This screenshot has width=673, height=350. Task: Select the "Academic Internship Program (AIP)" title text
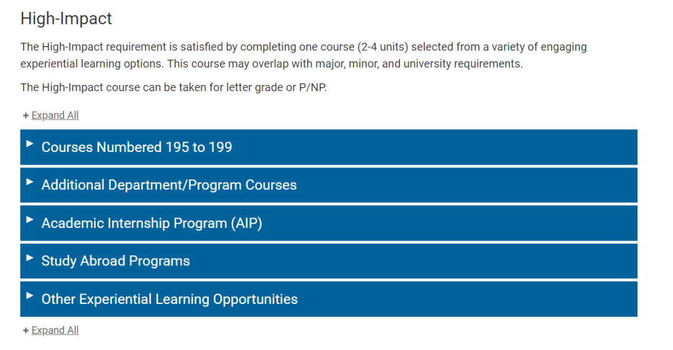coord(151,223)
